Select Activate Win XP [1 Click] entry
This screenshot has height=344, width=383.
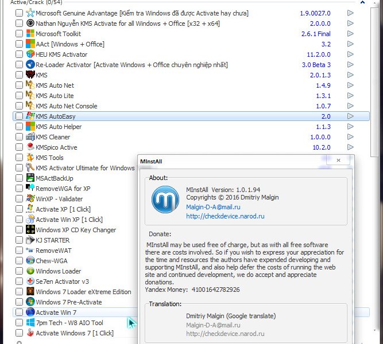(76, 220)
